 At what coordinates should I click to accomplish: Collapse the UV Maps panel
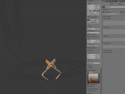pos(103,36)
